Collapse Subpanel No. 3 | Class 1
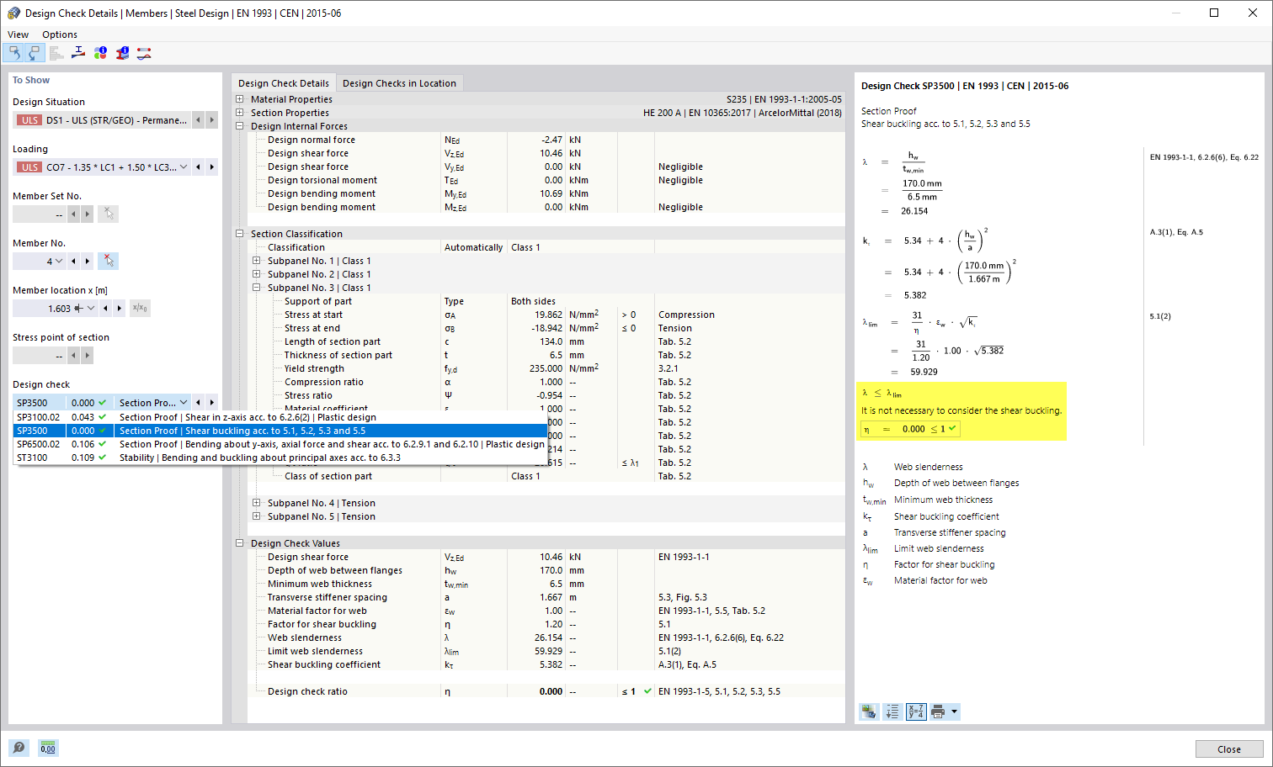Image resolution: width=1273 pixels, height=767 pixels. click(x=257, y=288)
